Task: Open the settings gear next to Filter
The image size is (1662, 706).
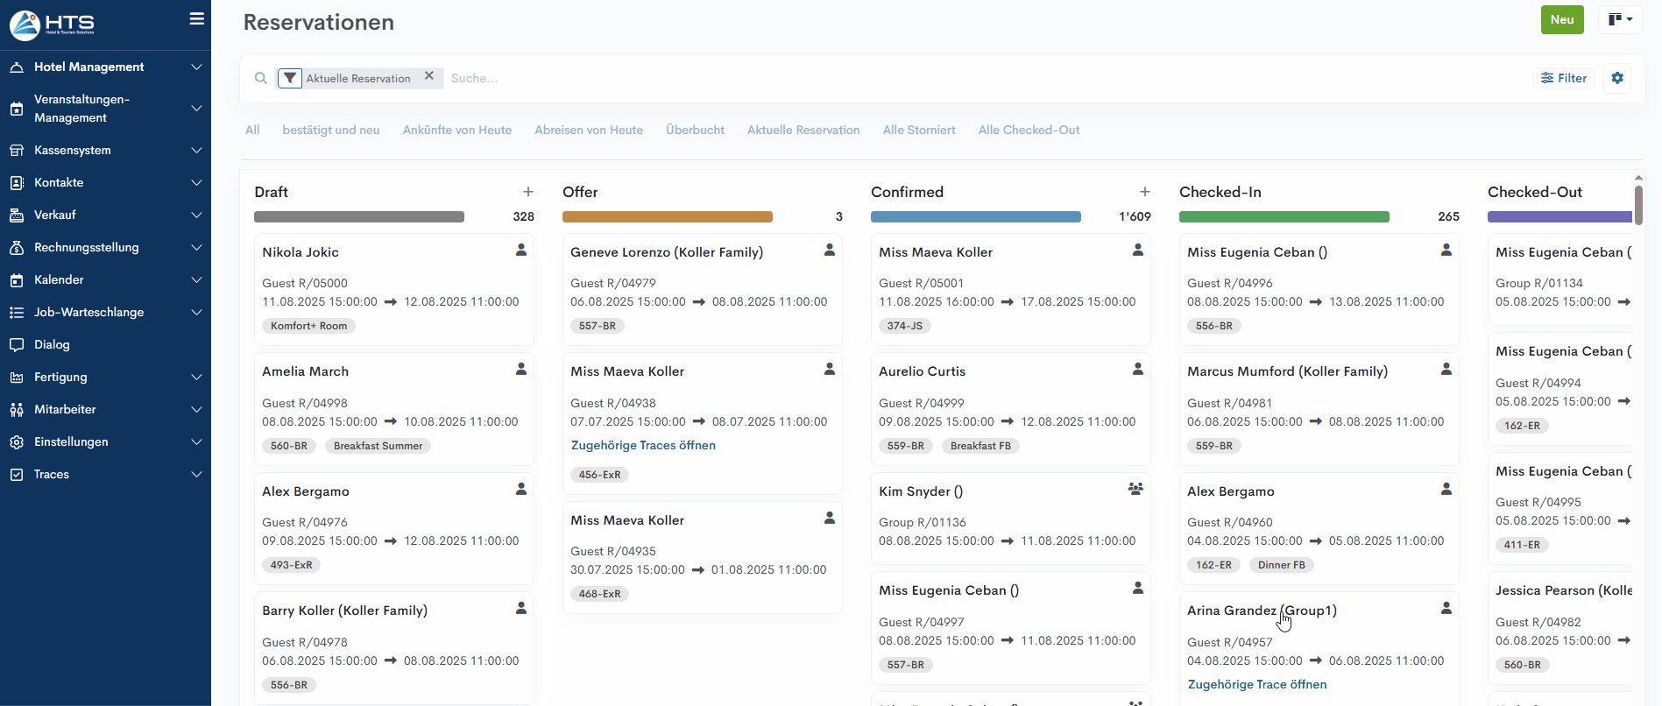Action: 1617,78
